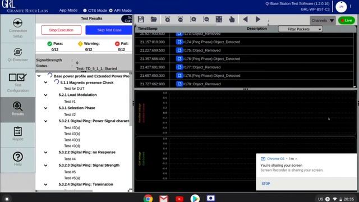The height and width of the screenshot is (202, 359).
Task: Select Test #3(b) tree item
Action: tap(72, 134)
